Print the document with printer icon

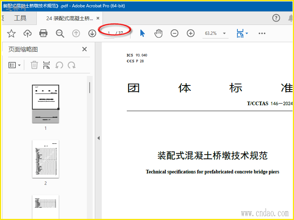pos(43,33)
